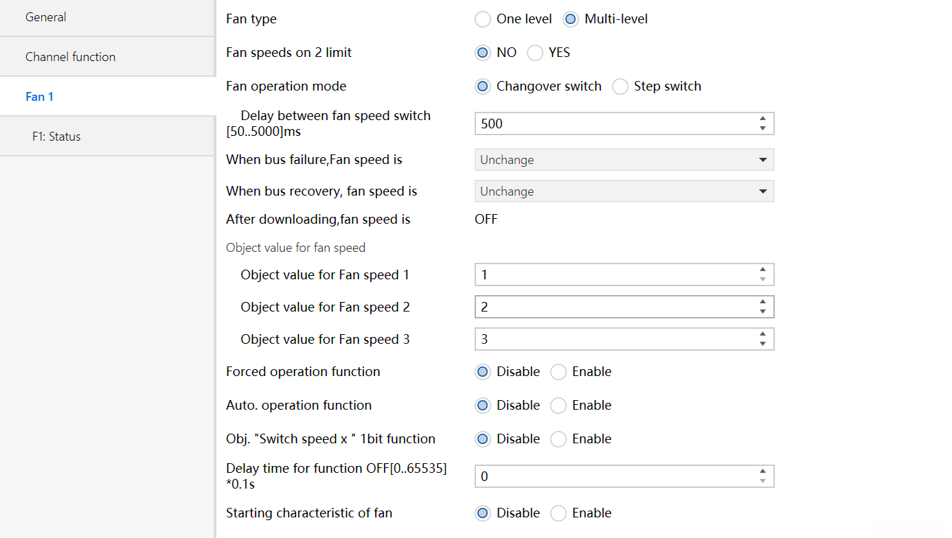
Task: Enable Starting characteristic of fan
Action: point(558,513)
